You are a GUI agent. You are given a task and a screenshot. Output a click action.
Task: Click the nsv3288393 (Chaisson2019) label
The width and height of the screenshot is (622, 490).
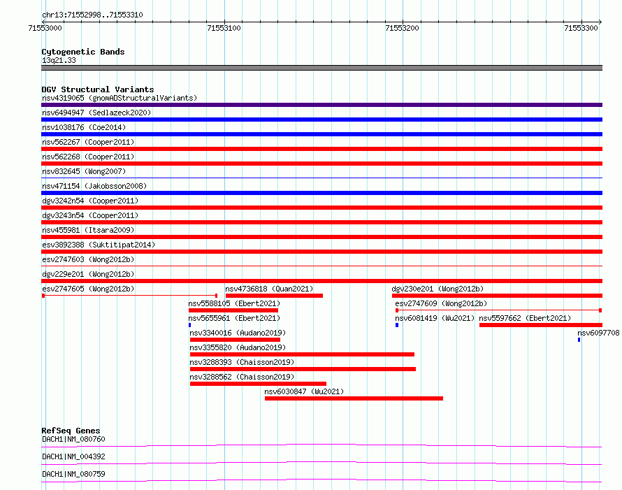(x=242, y=362)
